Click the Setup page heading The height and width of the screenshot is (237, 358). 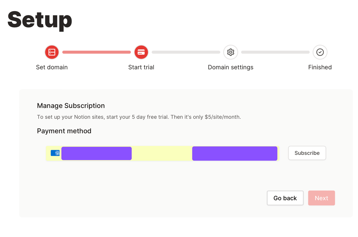tap(40, 20)
